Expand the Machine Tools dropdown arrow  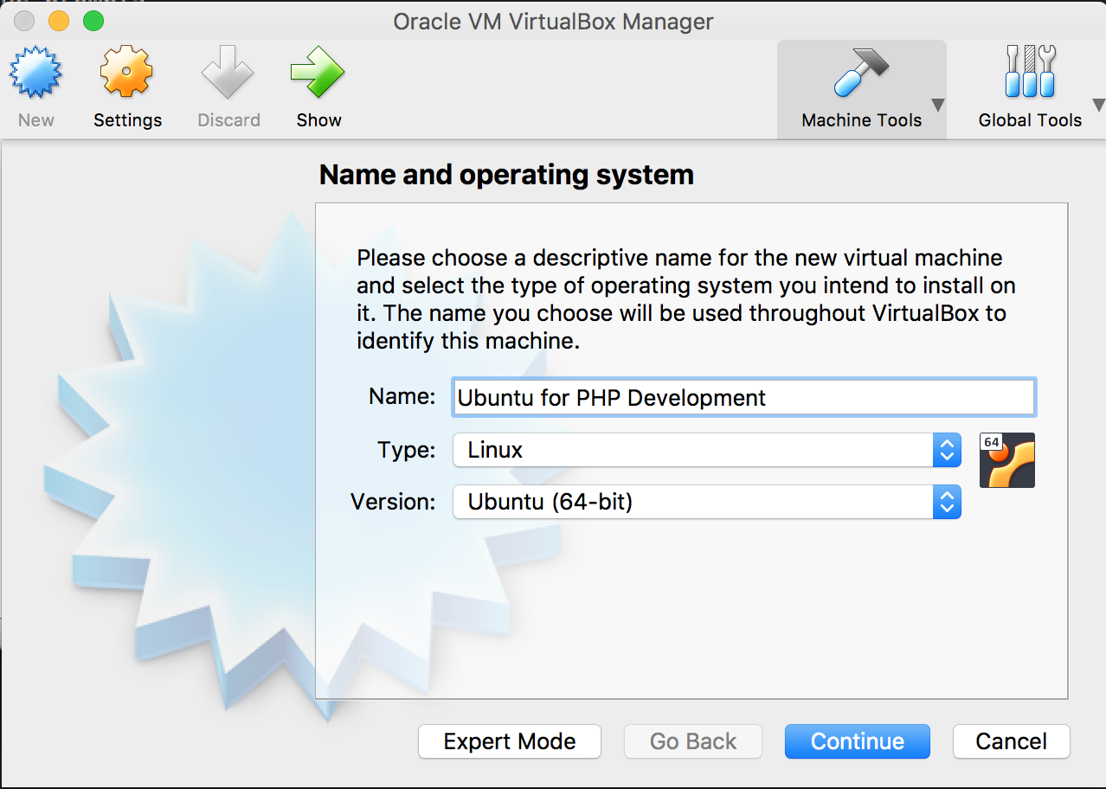click(937, 105)
